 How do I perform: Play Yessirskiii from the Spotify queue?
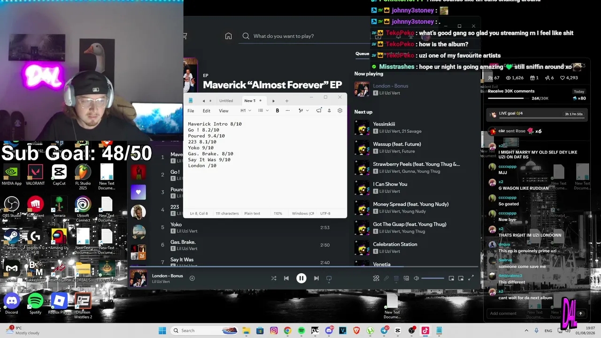coord(384,124)
